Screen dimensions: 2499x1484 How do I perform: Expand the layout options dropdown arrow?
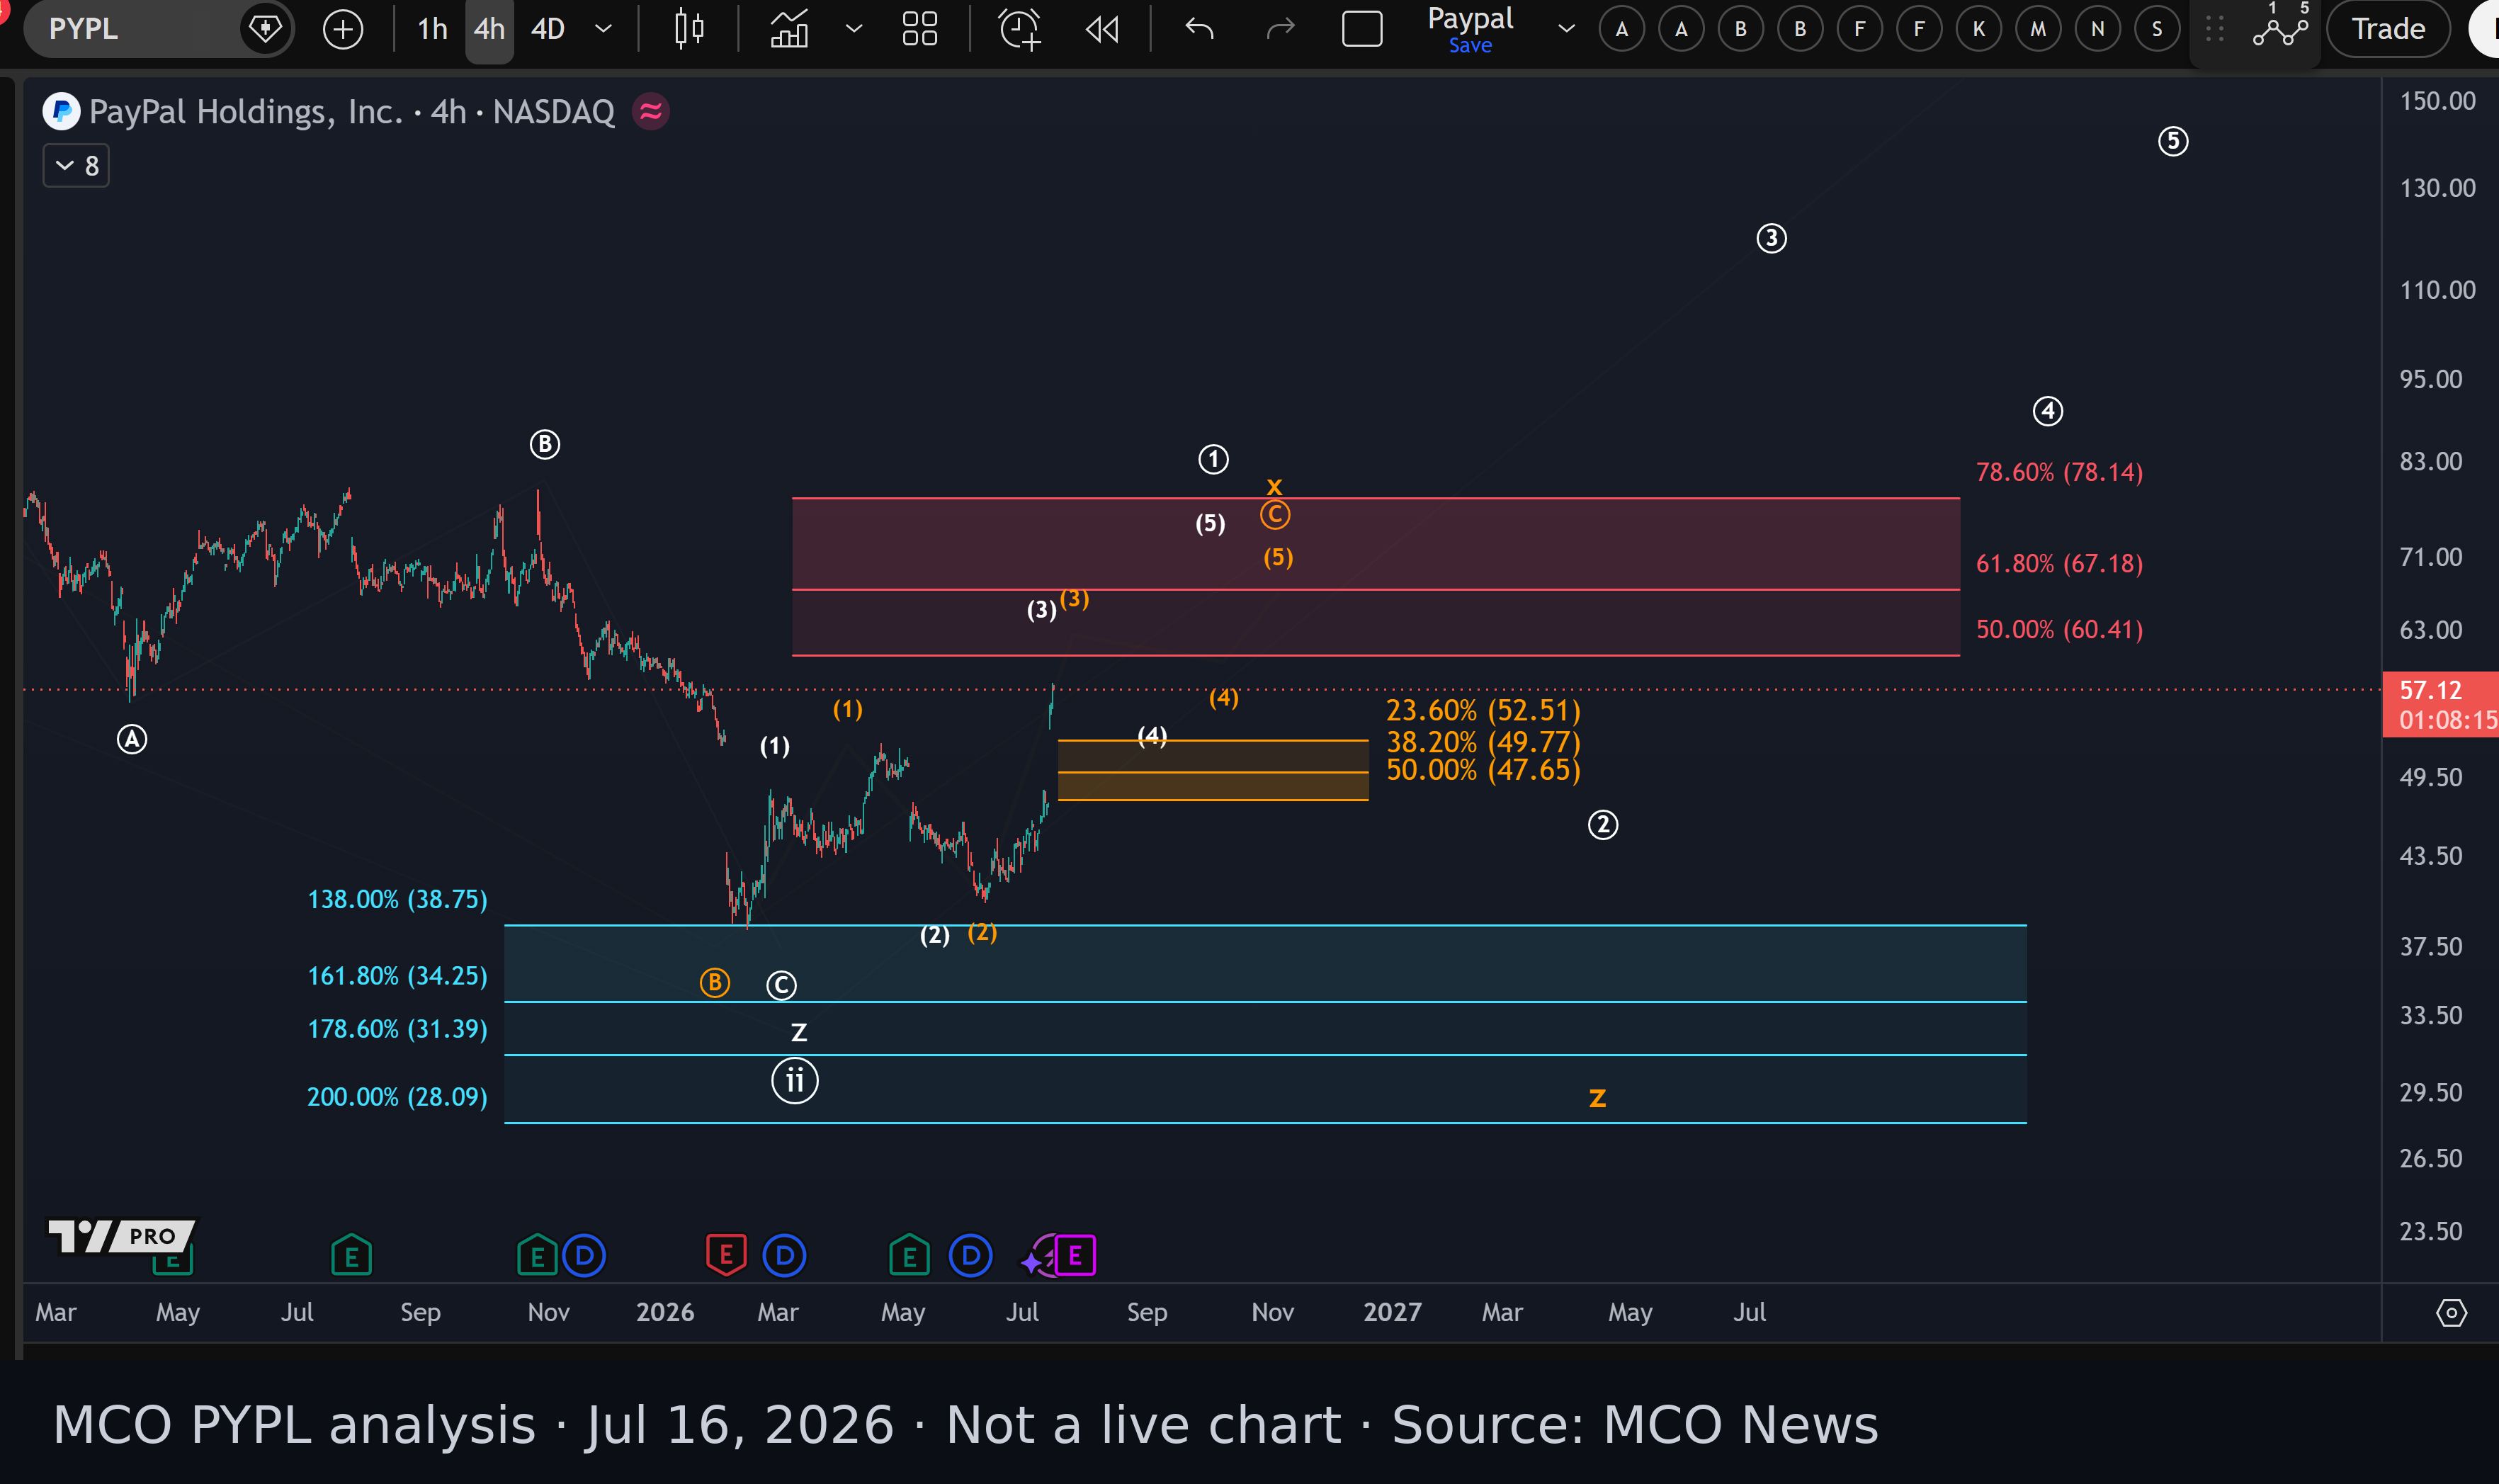pos(1566,28)
